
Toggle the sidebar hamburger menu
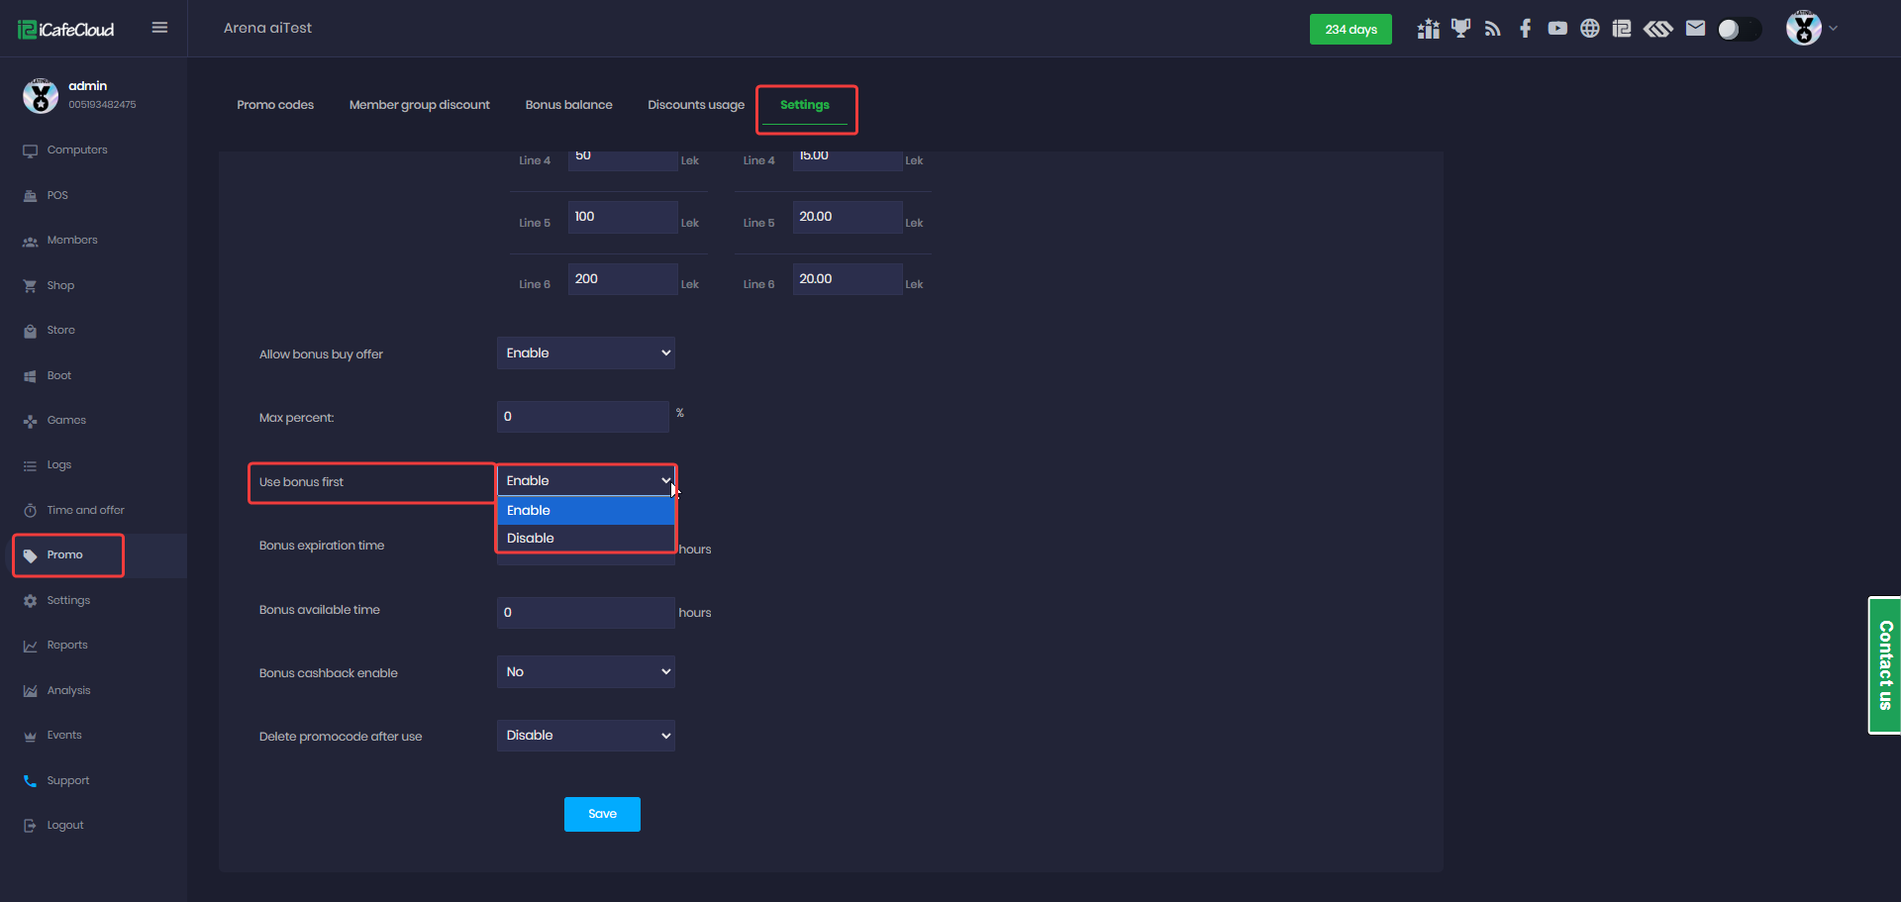click(159, 28)
